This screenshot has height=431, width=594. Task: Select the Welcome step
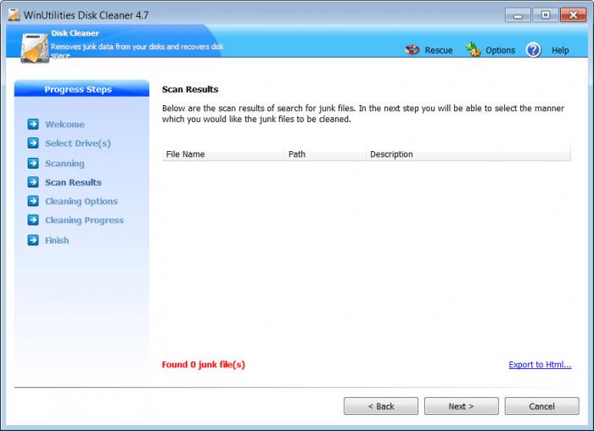64,124
